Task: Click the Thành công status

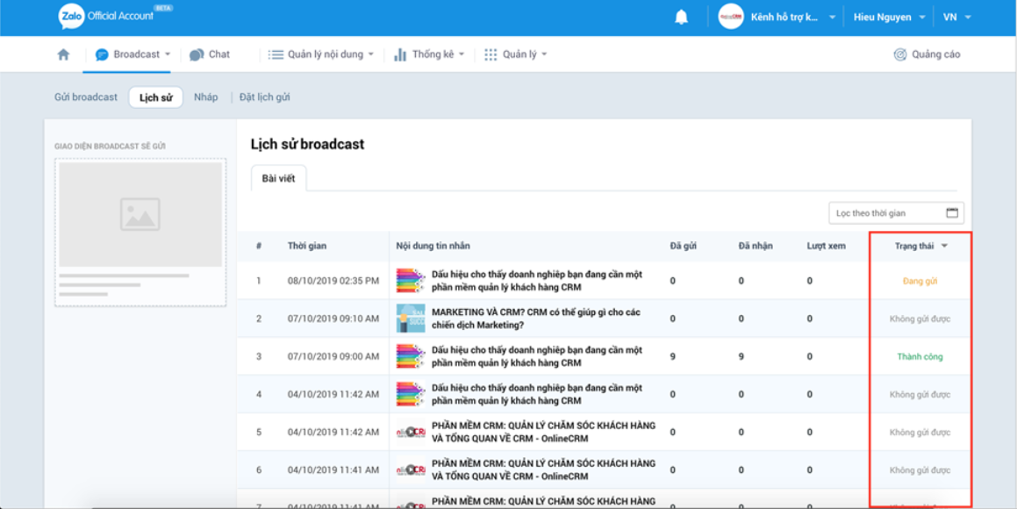Action: tap(920, 356)
